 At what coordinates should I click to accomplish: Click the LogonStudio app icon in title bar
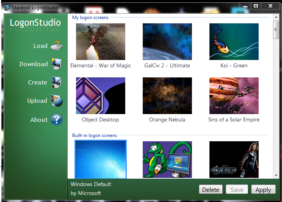click(7, 8)
